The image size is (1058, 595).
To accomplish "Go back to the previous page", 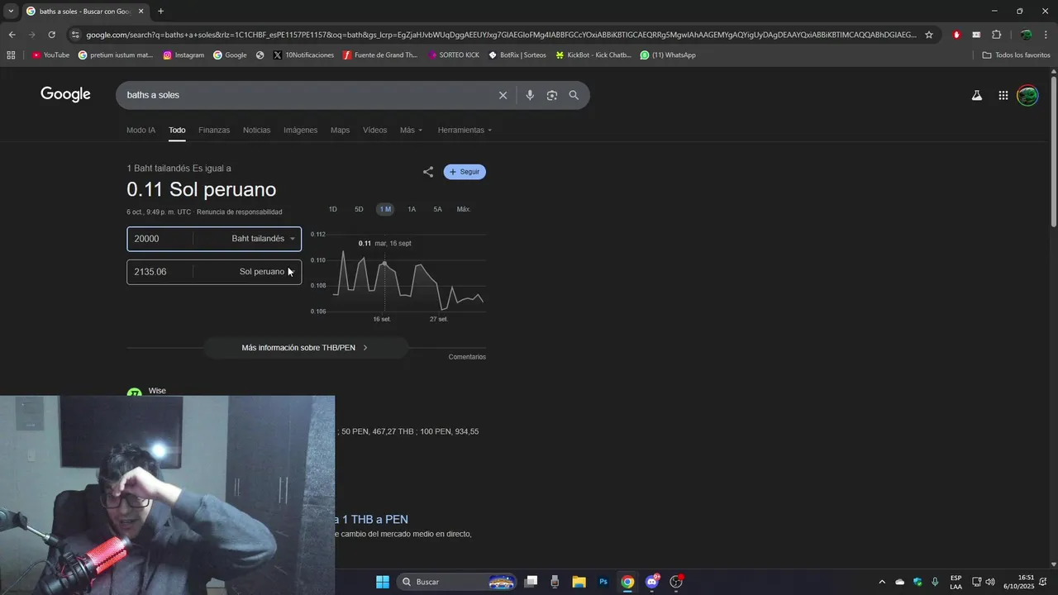I will tap(12, 35).
